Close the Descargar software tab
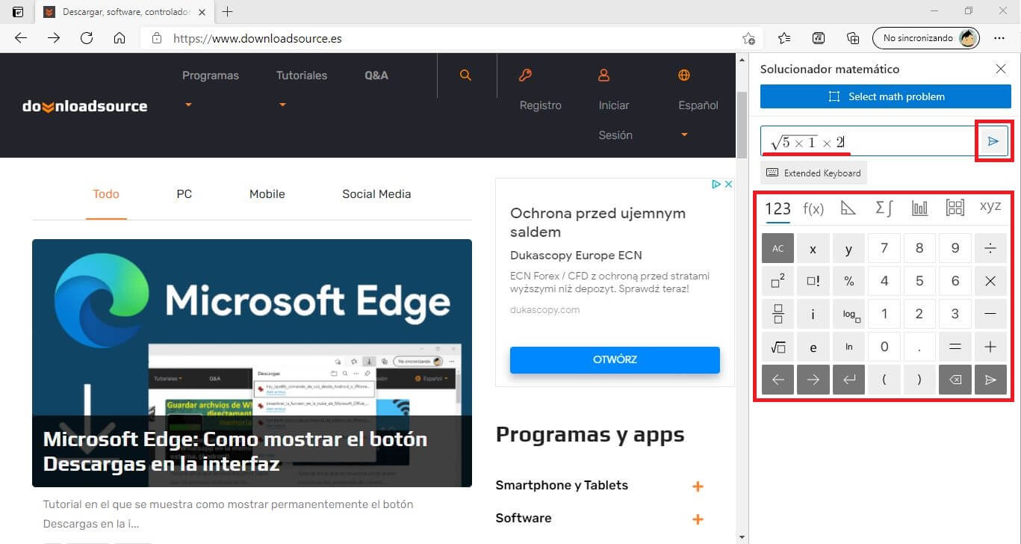This screenshot has height=544, width=1021. (x=202, y=12)
